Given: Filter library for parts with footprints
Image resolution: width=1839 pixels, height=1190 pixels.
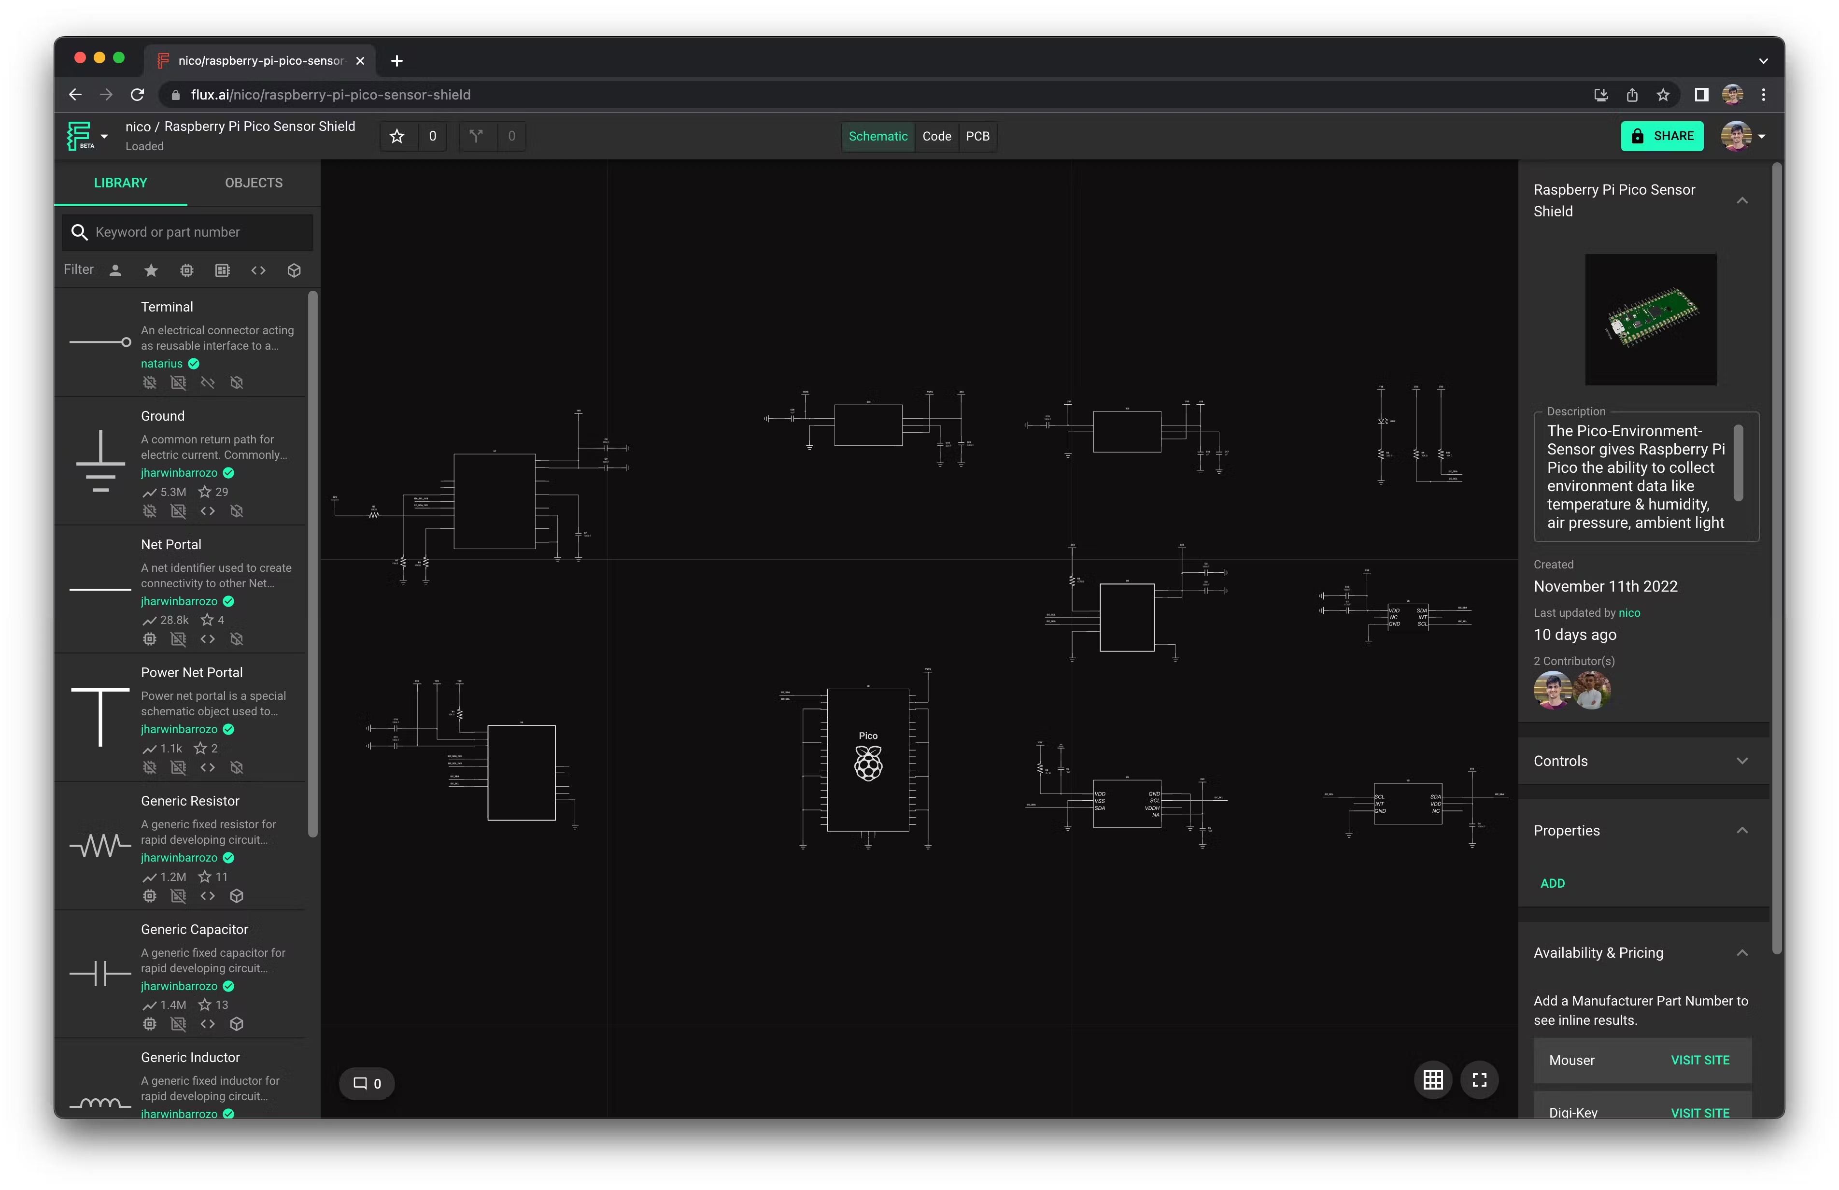Looking at the screenshot, I should tap(222, 269).
